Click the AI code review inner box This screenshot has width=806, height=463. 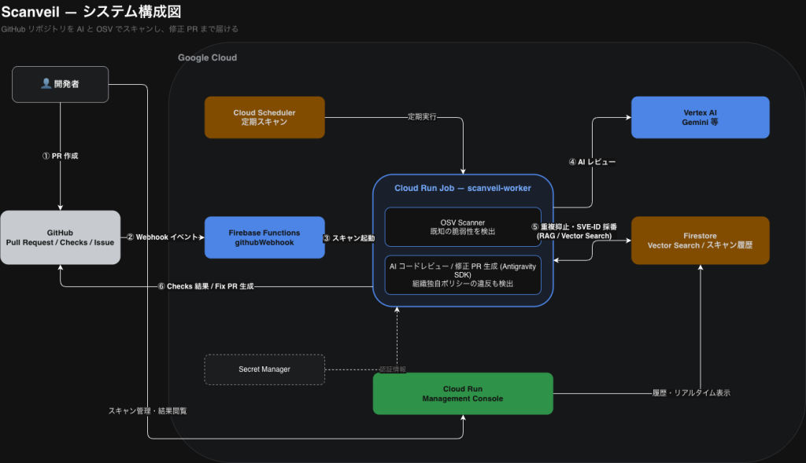(463, 275)
